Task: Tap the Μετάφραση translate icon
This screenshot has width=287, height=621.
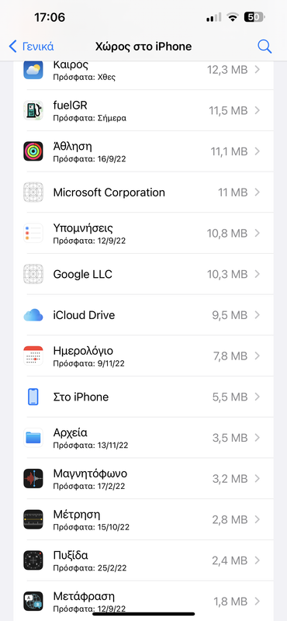Action: pos(33,601)
